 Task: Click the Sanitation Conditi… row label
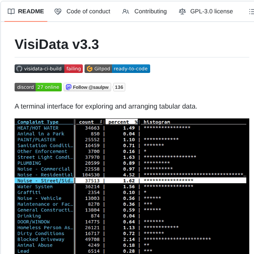(x=45, y=145)
